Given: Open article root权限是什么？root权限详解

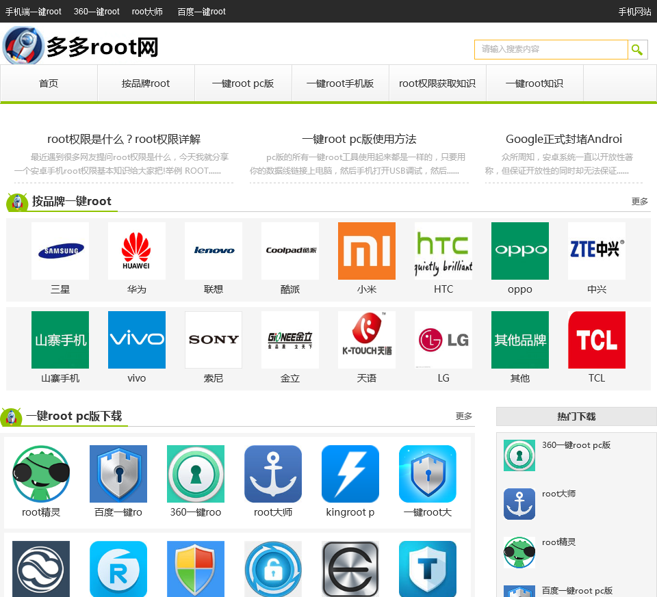Looking at the screenshot, I should [124, 139].
